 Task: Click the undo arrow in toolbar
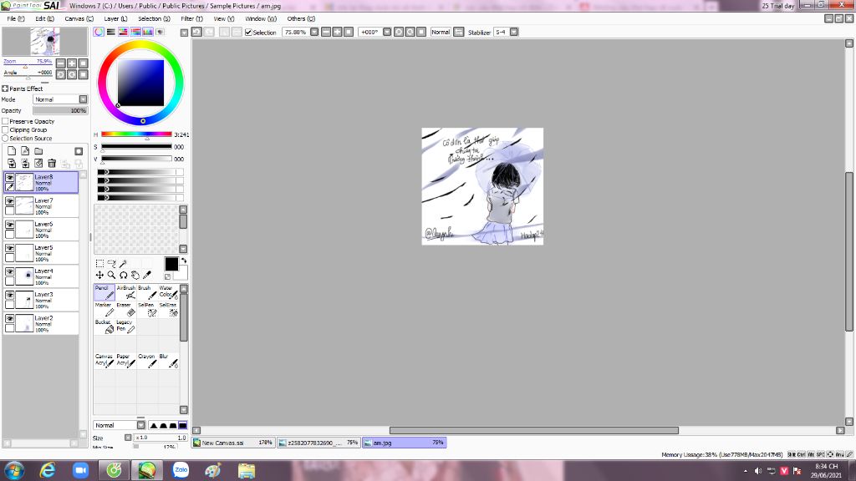pos(197,33)
